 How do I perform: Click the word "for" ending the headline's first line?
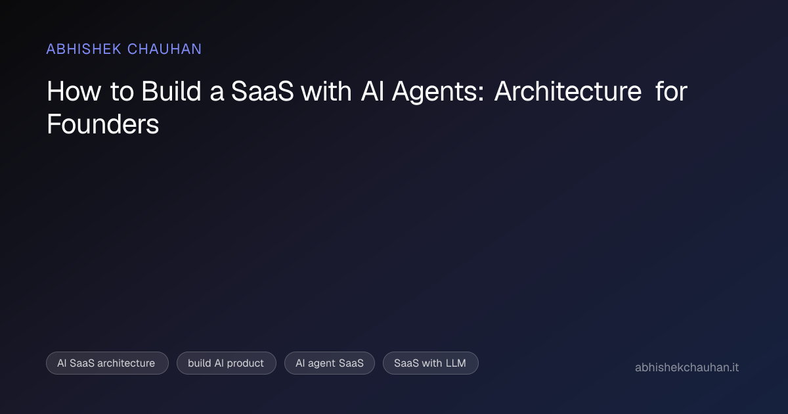[670, 92]
